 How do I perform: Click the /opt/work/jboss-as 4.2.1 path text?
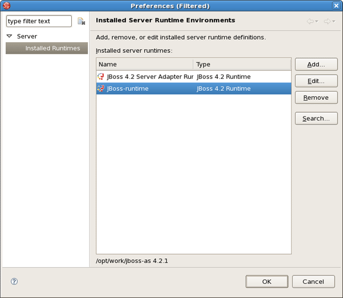coord(132,261)
